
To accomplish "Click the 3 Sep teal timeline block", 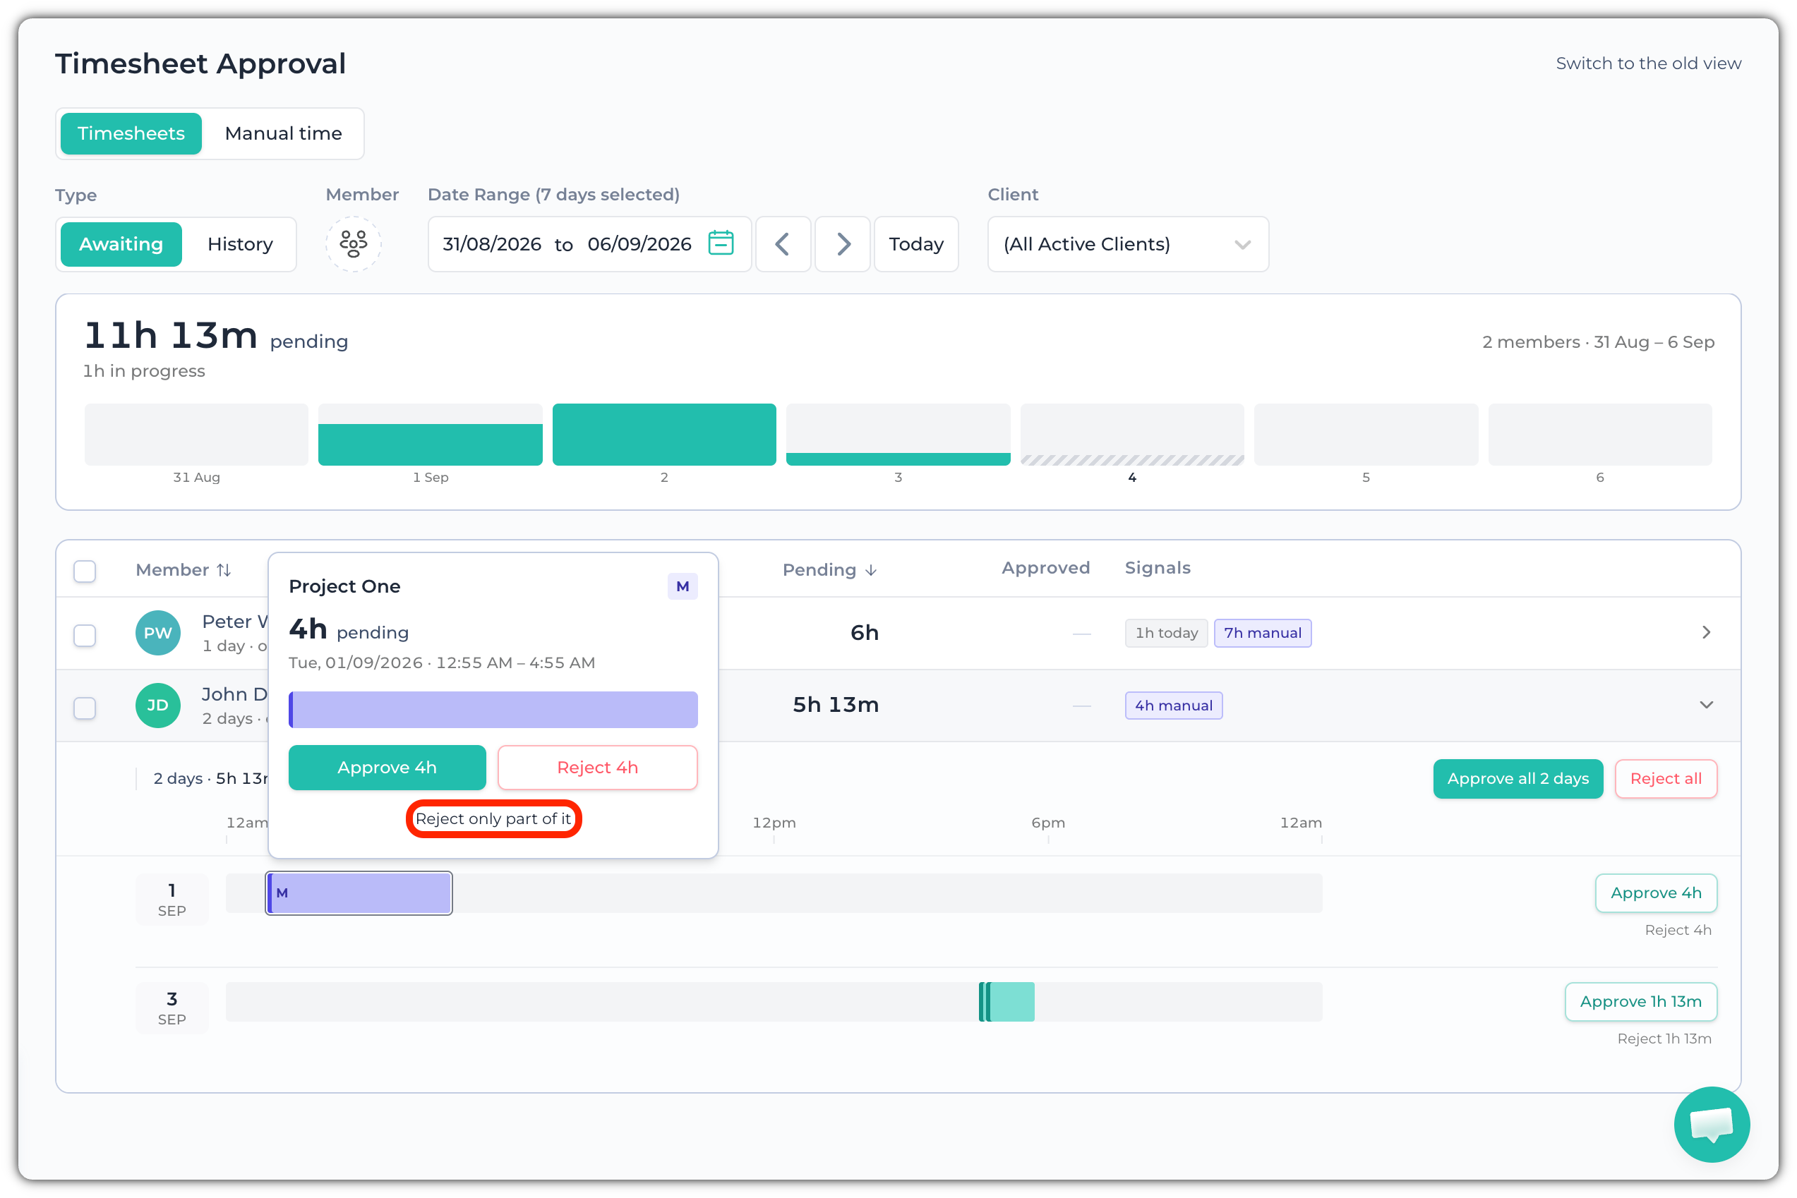I will tap(1006, 1001).
